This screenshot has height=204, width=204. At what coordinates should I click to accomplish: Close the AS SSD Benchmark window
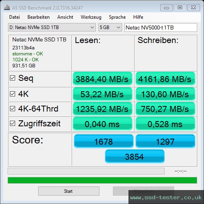(x=194, y=8)
